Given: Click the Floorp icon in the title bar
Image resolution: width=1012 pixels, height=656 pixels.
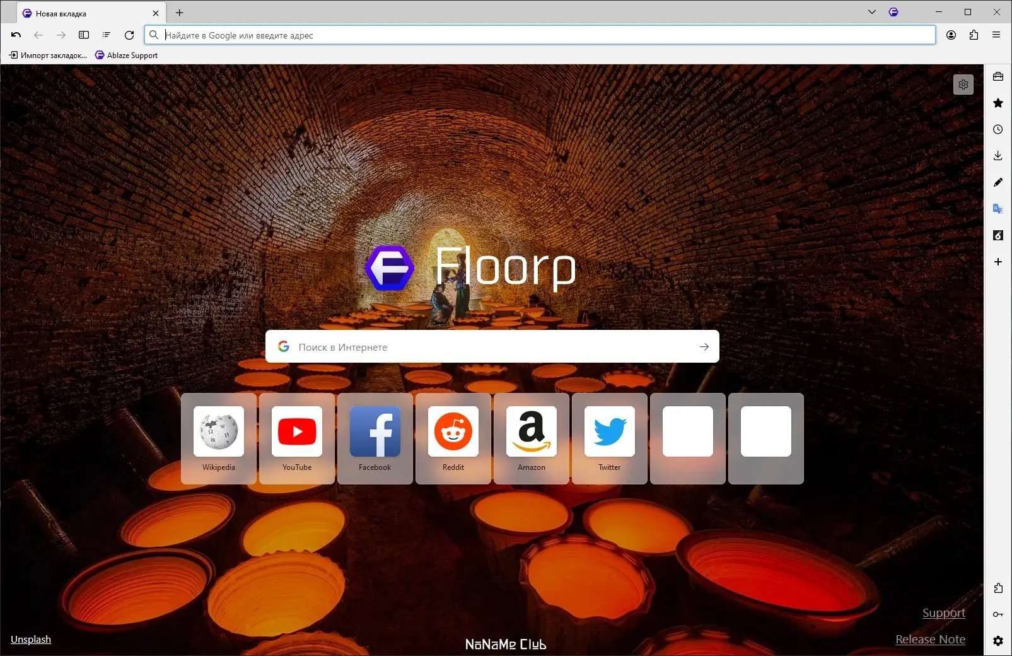Looking at the screenshot, I should [x=893, y=12].
